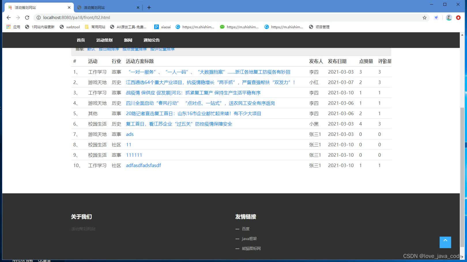467x262 pixels.
Task: Close the second 活动策划网站 tab
Action: point(138,8)
